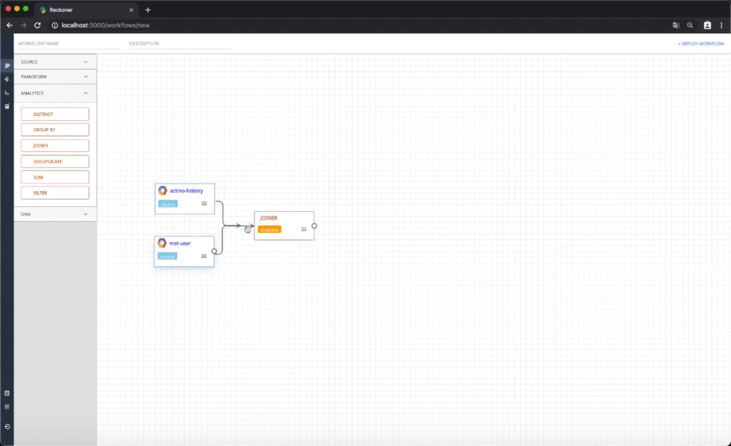Expand the SOURCE section
The image size is (731, 446).
(x=55, y=62)
